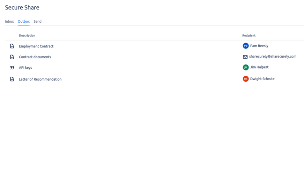Viewport: 304px width, 173px height.
Task: Click the Recipient column header
Action: coord(249,36)
